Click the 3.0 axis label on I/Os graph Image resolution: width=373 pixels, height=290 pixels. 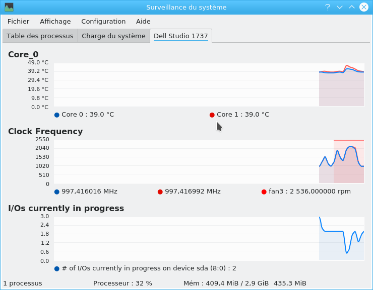(44, 216)
